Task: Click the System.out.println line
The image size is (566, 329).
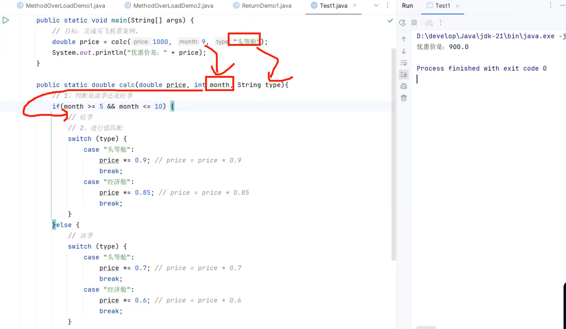Action: (x=129, y=53)
